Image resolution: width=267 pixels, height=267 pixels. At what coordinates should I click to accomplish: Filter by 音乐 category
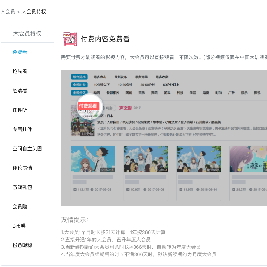click(142, 93)
